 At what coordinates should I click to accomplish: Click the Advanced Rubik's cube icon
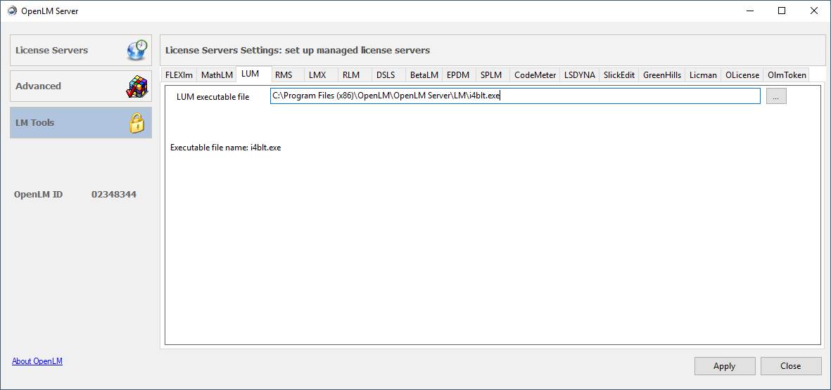[137, 86]
